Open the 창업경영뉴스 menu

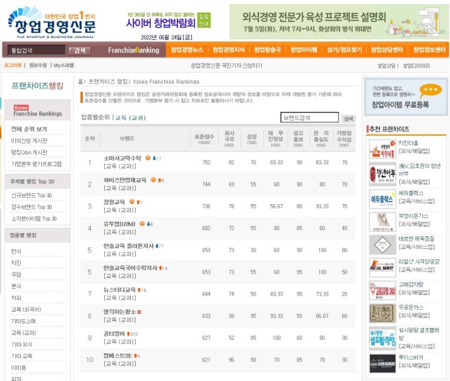(187, 50)
